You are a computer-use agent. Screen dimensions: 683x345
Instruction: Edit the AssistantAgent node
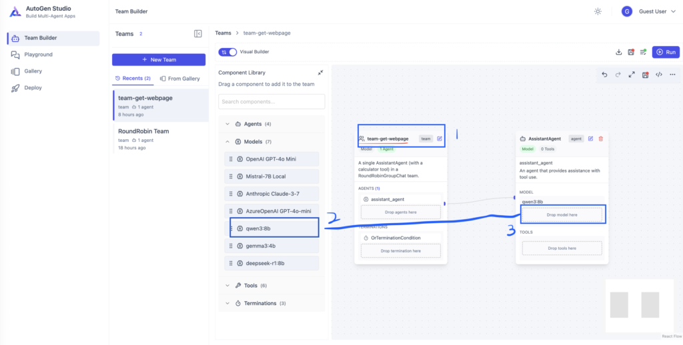click(x=591, y=139)
